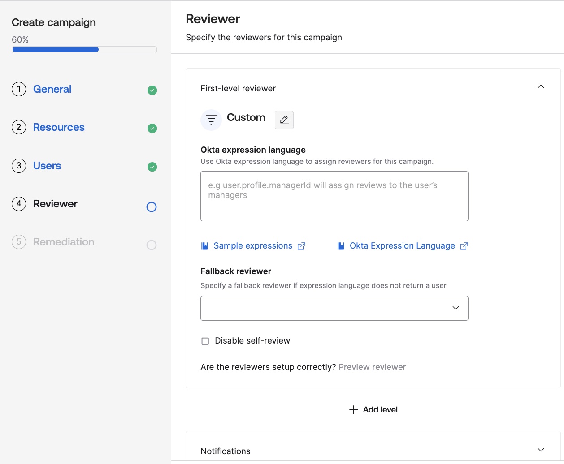Open the Sample expressions link

point(253,246)
